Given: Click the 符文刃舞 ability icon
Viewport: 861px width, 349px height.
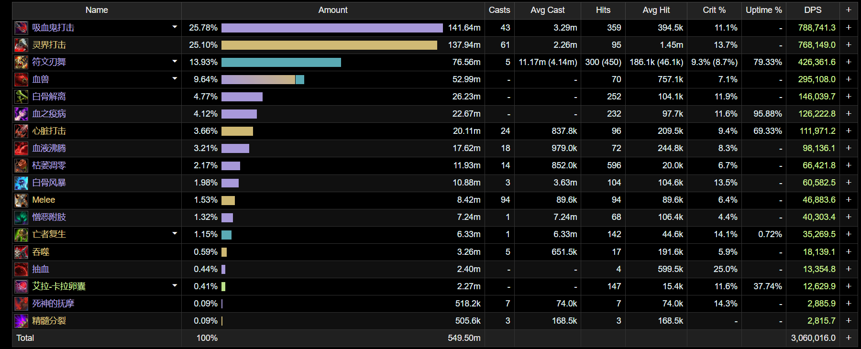Looking at the screenshot, I should tap(21, 62).
